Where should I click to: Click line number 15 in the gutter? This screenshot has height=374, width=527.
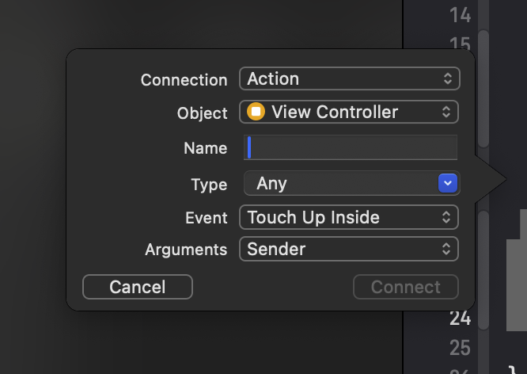pyautogui.click(x=460, y=44)
